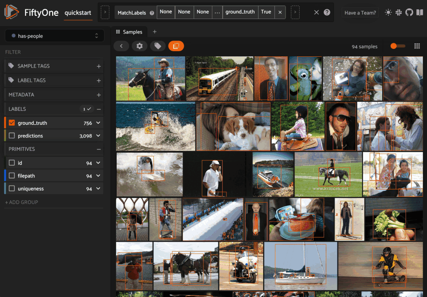The height and width of the screenshot is (297, 427).
Task: Expand the id field filter
Action: [98, 163]
